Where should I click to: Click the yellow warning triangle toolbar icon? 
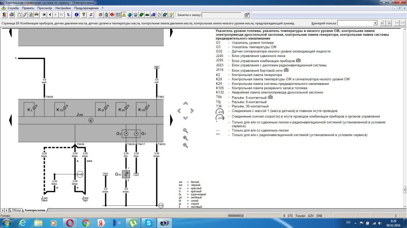tap(124, 15)
